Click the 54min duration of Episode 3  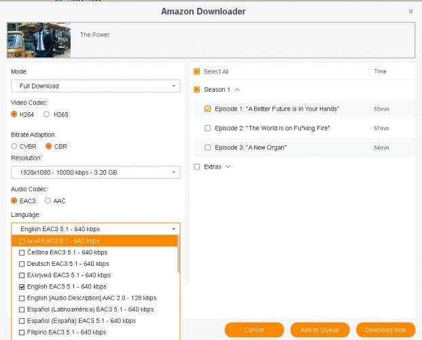coord(381,148)
